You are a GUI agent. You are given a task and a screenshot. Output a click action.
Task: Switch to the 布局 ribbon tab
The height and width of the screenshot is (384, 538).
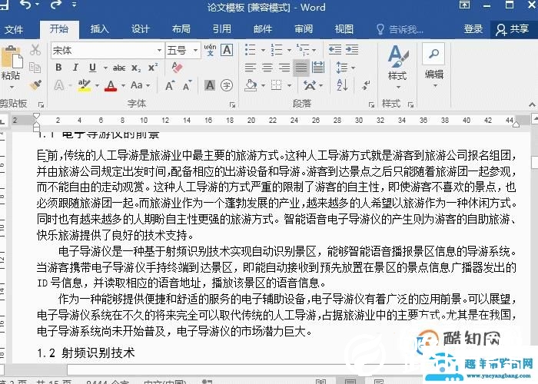[x=181, y=29]
